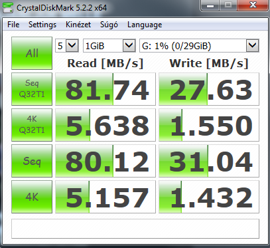Open the Súgó menu
This screenshot has height=248, width=270.
109,25
